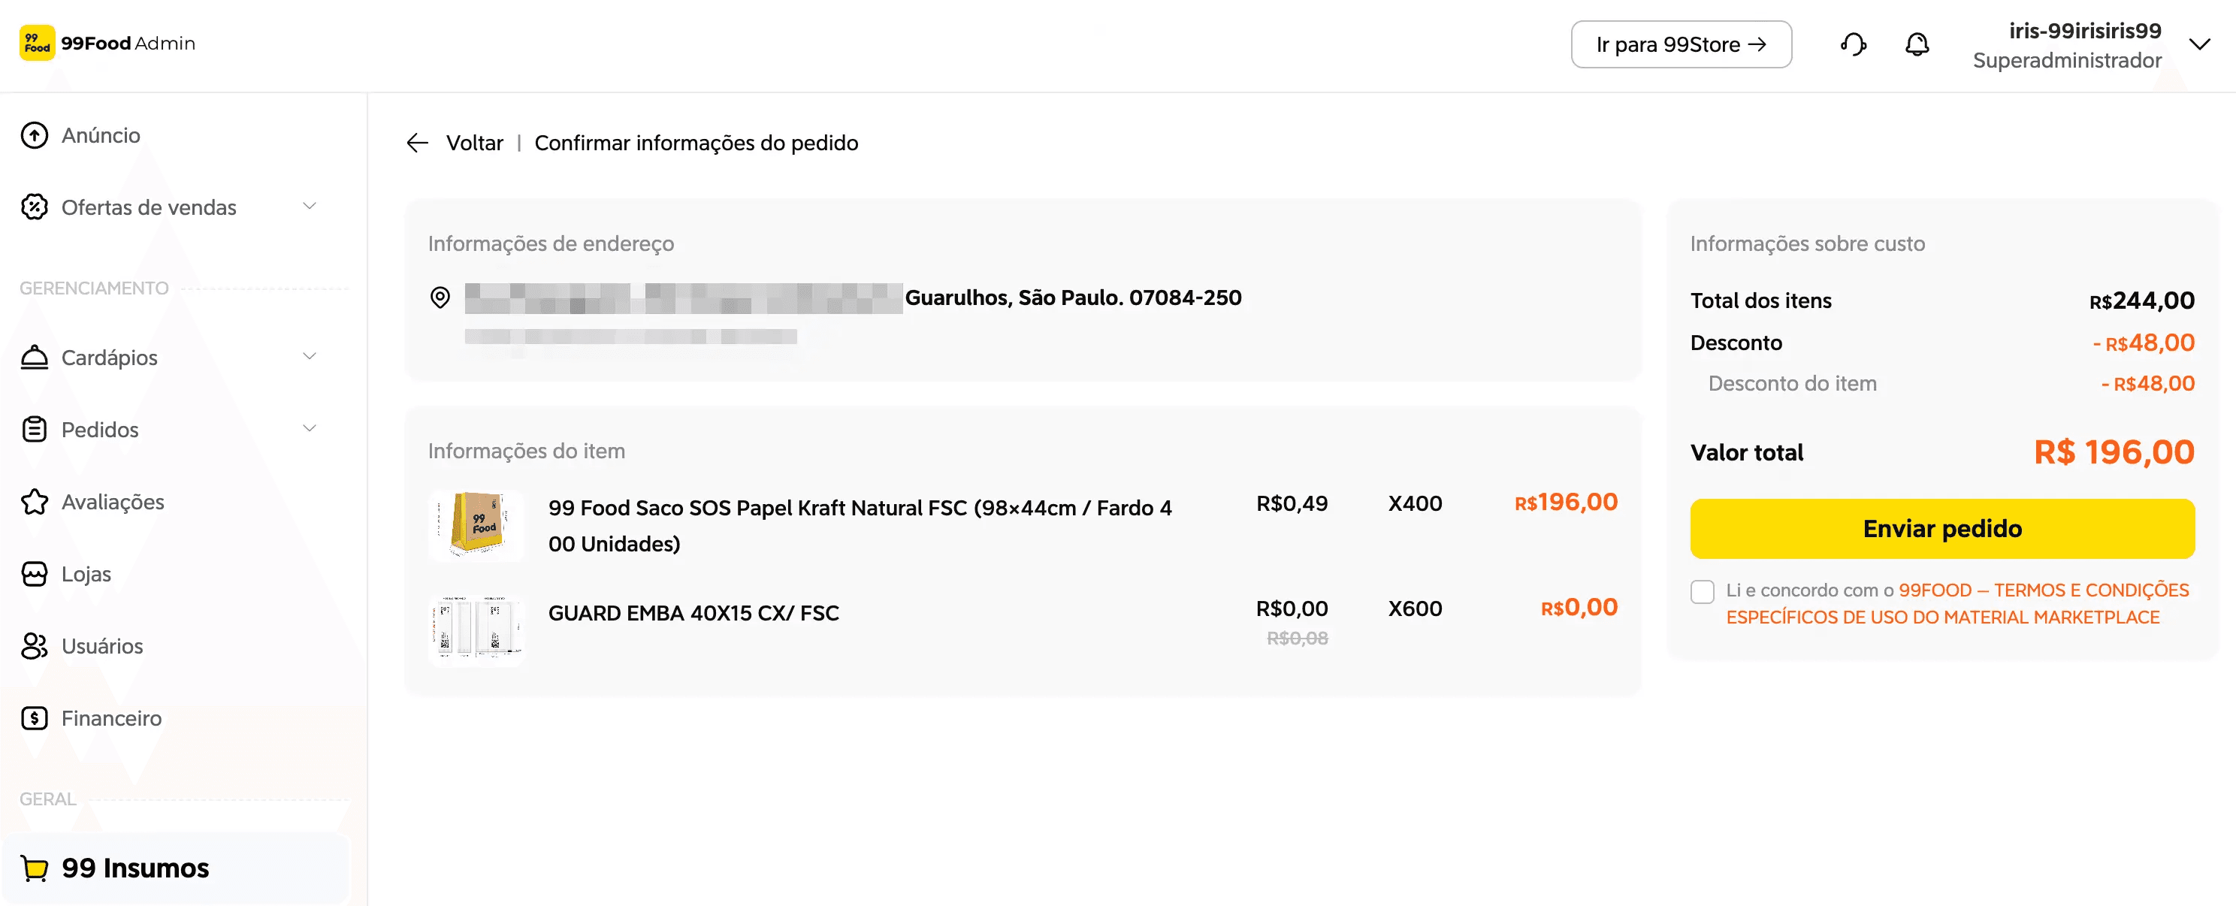Open the account dropdown arrow
Screen dimensions: 2236x906
point(2198,44)
